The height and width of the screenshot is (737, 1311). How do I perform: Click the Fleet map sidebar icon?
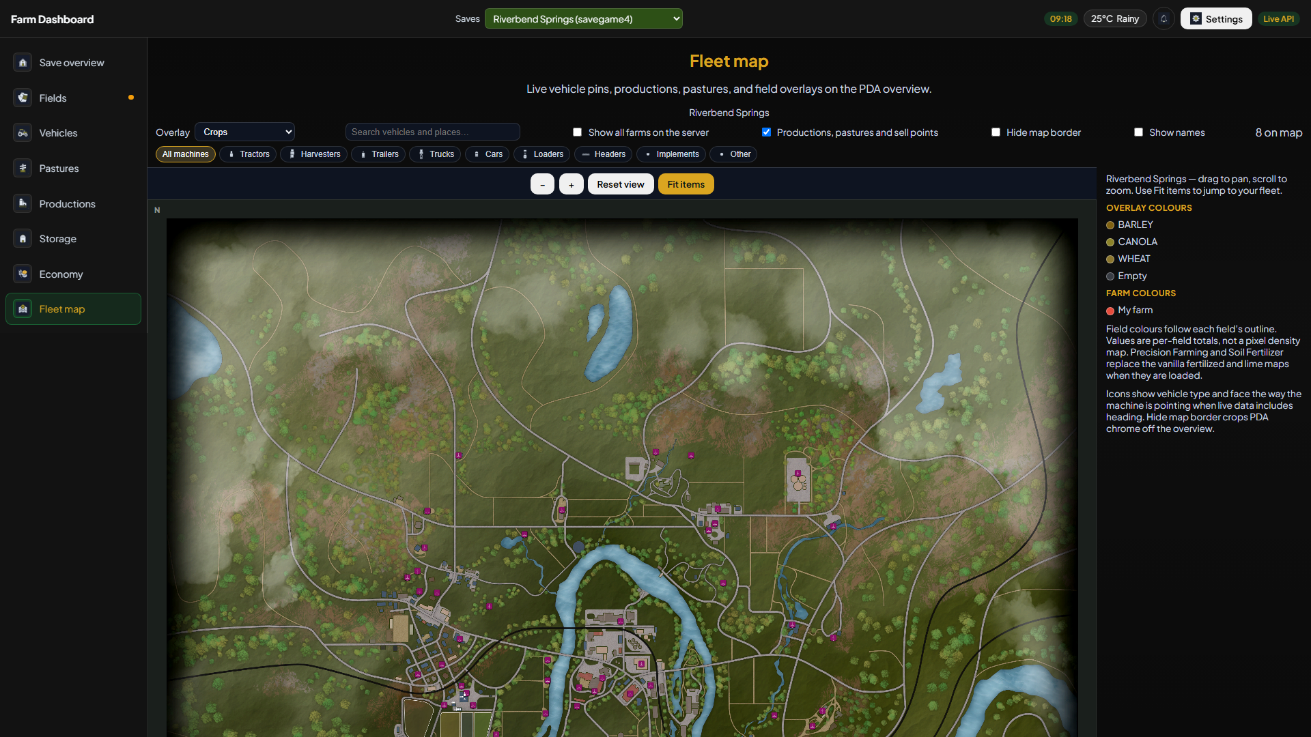pos(23,309)
